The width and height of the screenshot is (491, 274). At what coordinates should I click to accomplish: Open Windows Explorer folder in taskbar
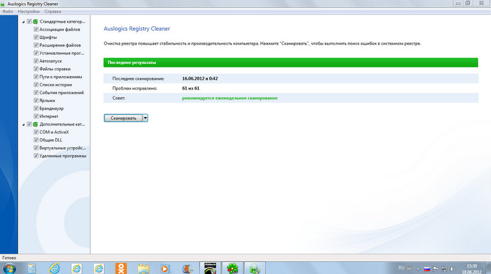pyautogui.click(x=144, y=268)
